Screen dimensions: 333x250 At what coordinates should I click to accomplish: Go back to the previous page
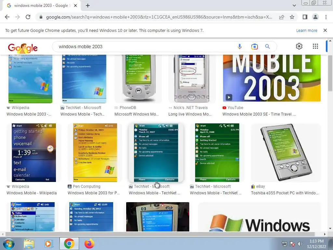(x=7, y=17)
